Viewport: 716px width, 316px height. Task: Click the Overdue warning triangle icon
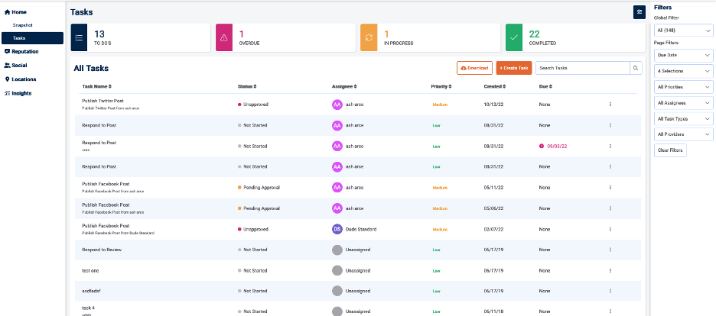(x=224, y=37)
